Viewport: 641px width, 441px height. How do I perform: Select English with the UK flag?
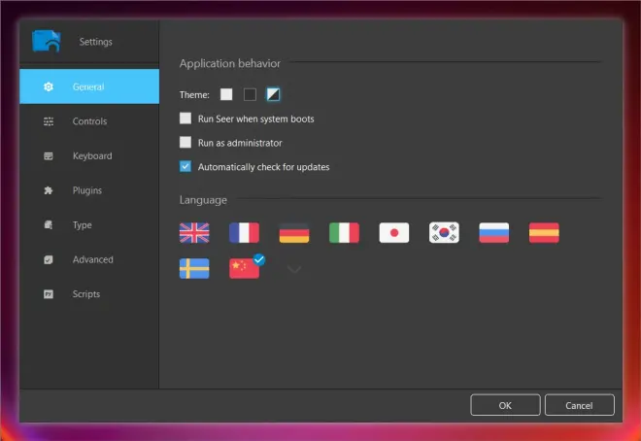(x=194, y=232)
